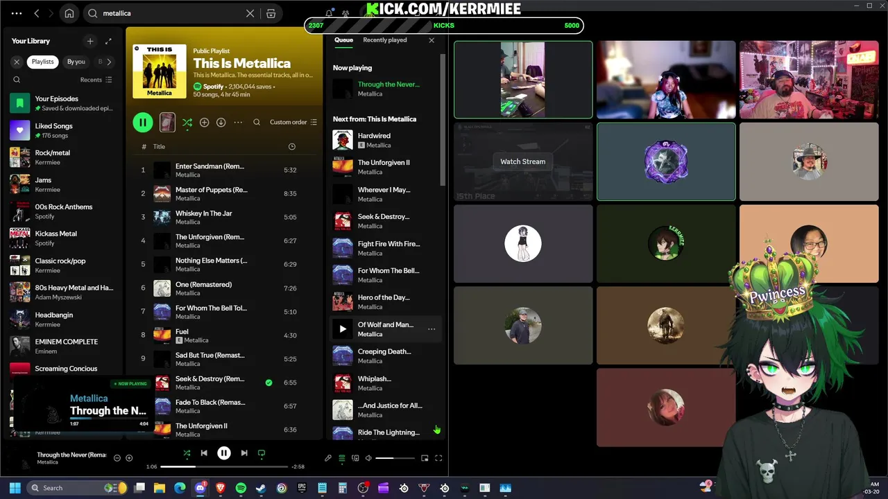This screenshot has height=499, width=888.
Task: Close the Queue panel
Action: click(x=432, y=40)
